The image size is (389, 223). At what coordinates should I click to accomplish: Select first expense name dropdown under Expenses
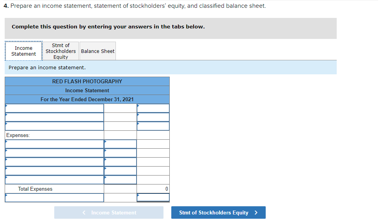coord(54,144)
